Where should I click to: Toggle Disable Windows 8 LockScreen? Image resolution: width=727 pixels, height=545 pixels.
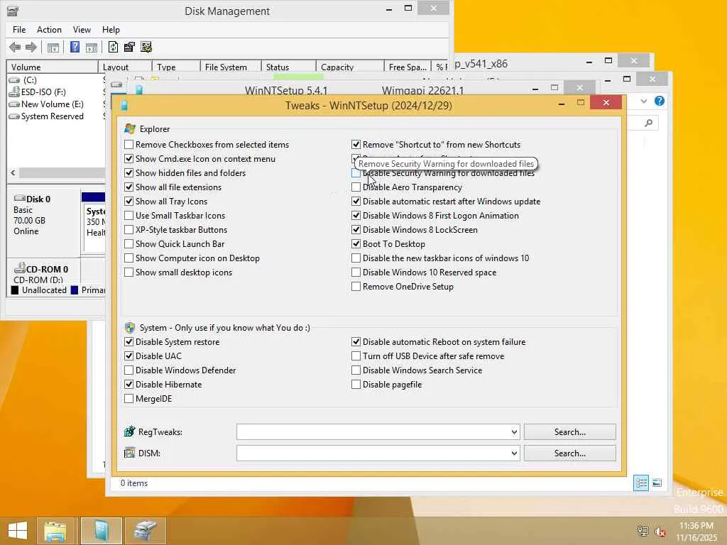pos(356,229)
